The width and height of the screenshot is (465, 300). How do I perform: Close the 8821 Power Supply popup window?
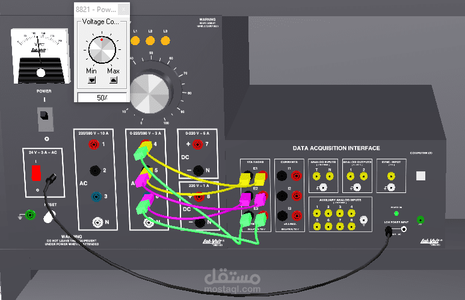[x=124, y=10]
